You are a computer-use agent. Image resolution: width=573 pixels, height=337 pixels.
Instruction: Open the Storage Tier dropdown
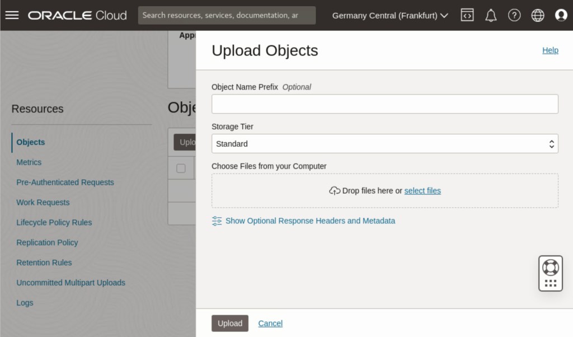tap(384, 144)
